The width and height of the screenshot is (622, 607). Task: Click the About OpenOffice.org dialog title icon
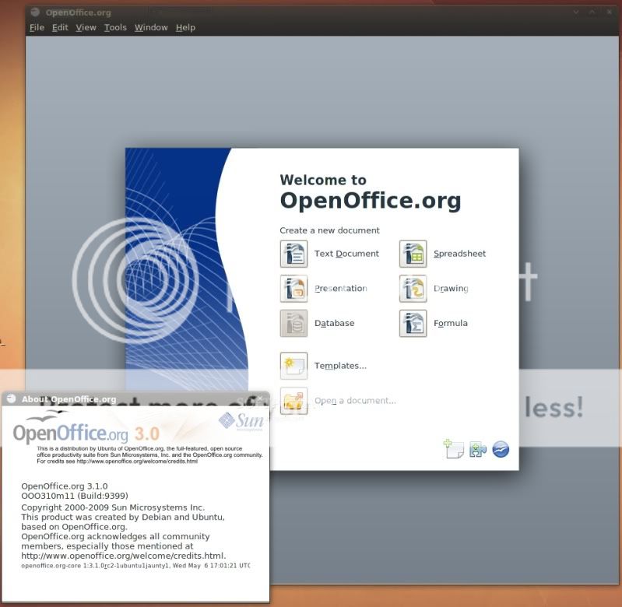point(12,398)
